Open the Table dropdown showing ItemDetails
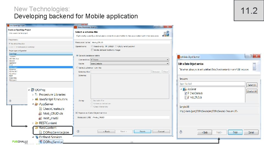This screenshot has height=148, width=264. [x=130, y=64]
